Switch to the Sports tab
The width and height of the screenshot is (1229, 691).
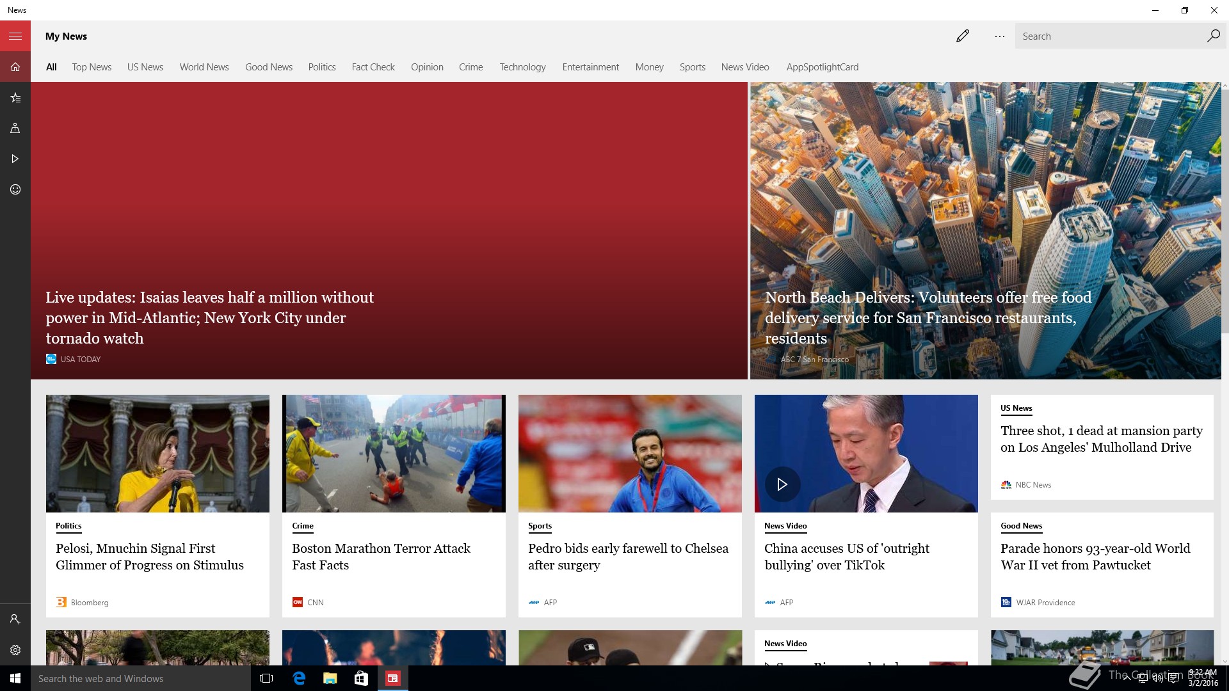(693, 67)
